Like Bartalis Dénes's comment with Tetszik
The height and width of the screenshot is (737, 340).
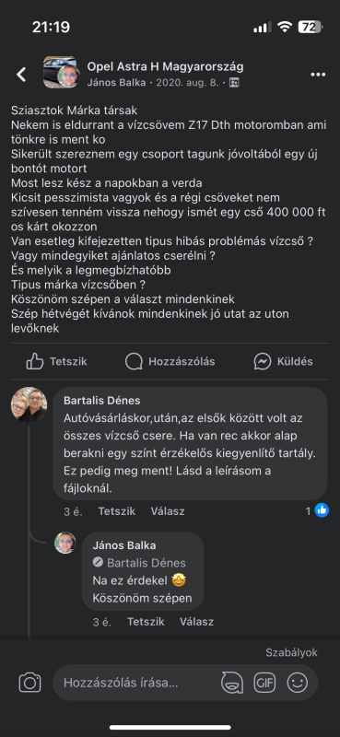[x=117, y=511]
